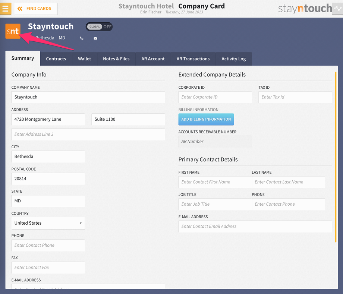The image size is (343, 294).
Task: Click the Company Name field
Action: click(x=88, y=97)
